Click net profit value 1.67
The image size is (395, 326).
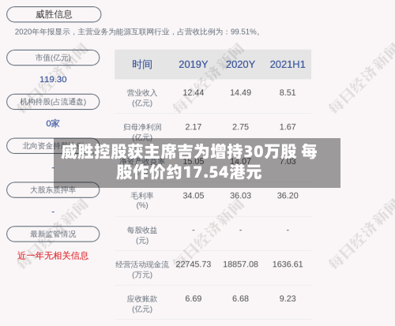pos(288,127)
